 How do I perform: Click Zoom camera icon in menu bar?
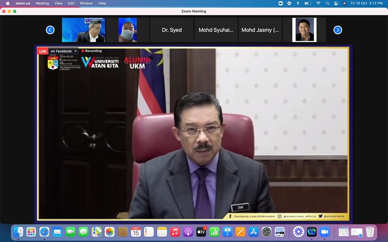coord(281,3)
